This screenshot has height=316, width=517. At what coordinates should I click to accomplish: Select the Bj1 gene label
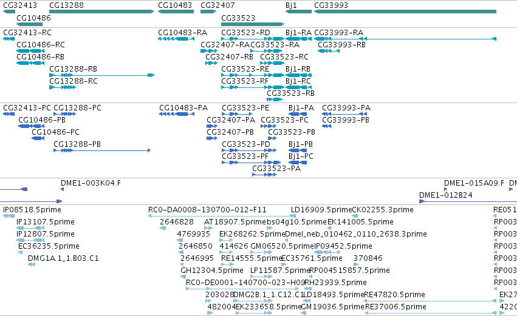tap(291, 5)
